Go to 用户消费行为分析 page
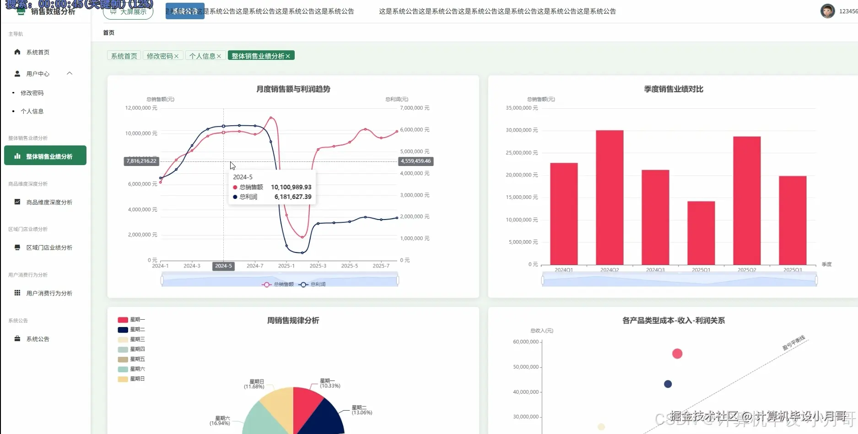Viewport: 858px width, 434px height. point(49,293)
